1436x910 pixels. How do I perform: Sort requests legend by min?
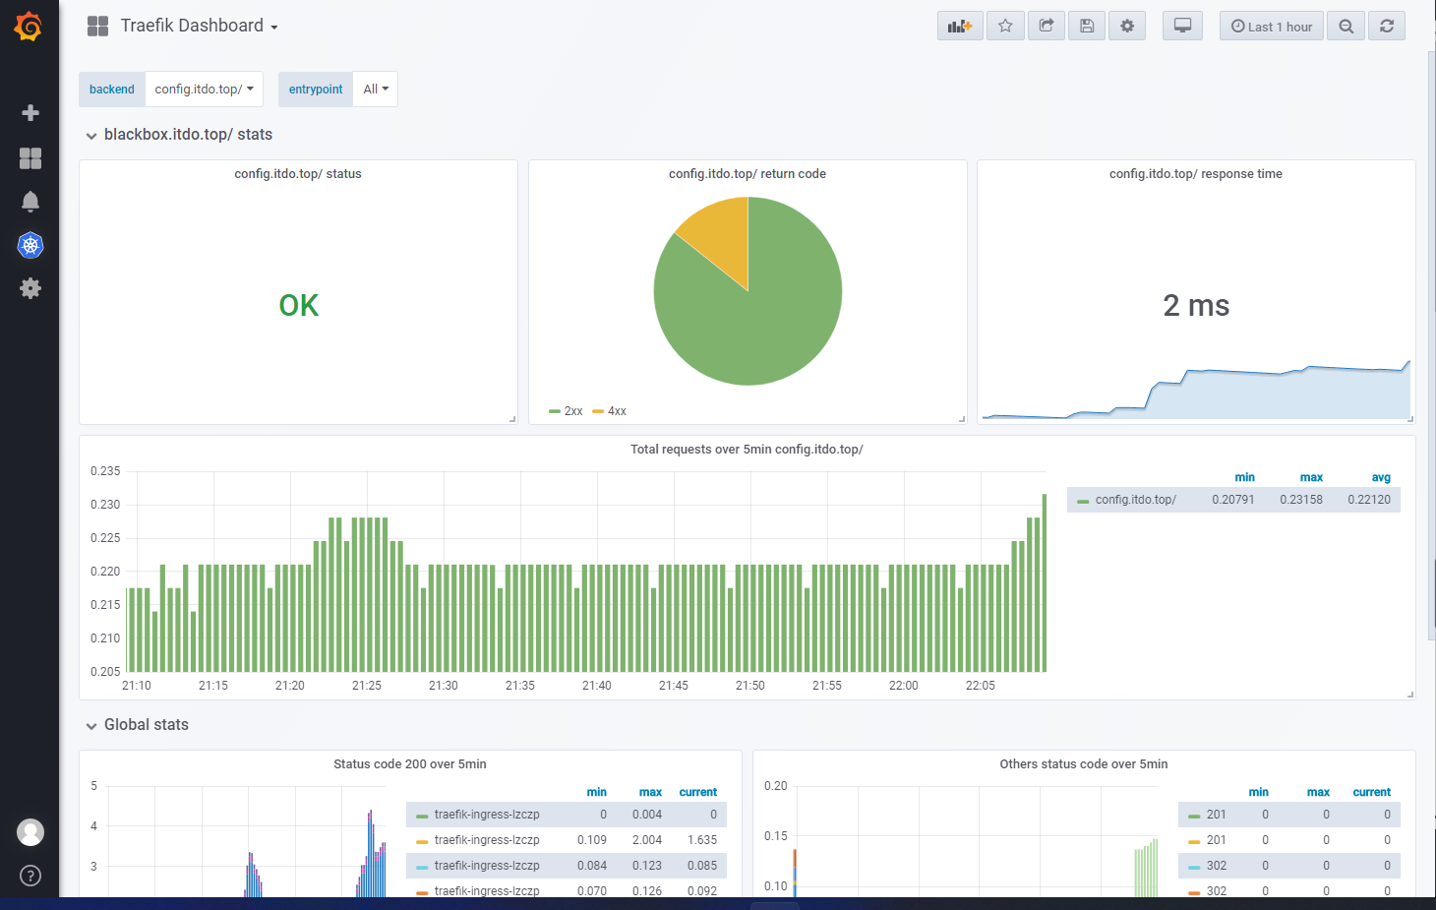[1245, 477]
